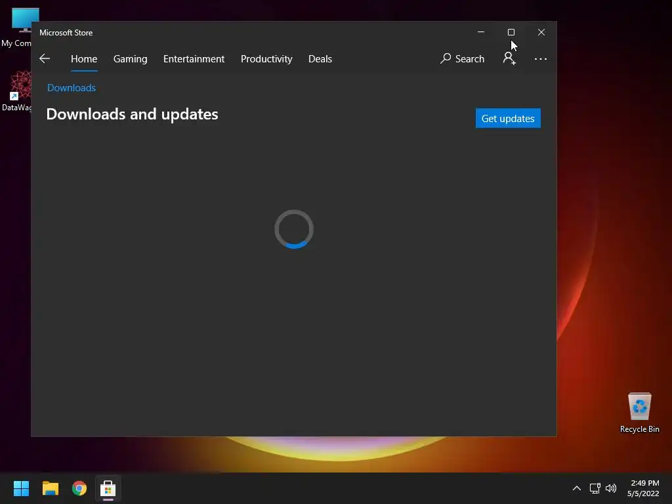Minimize the Microsoft Store window

click(481, 32)
